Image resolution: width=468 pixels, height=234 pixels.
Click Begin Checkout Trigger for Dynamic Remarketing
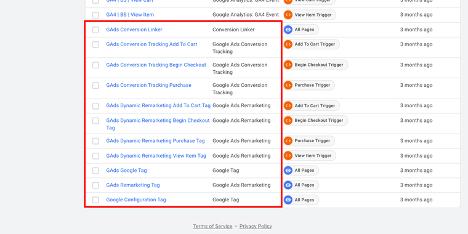click(x=316, y=120)
